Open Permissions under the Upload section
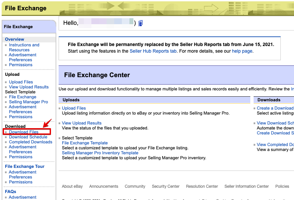This screenshot has height=200, width=294. tap(21, 117)
